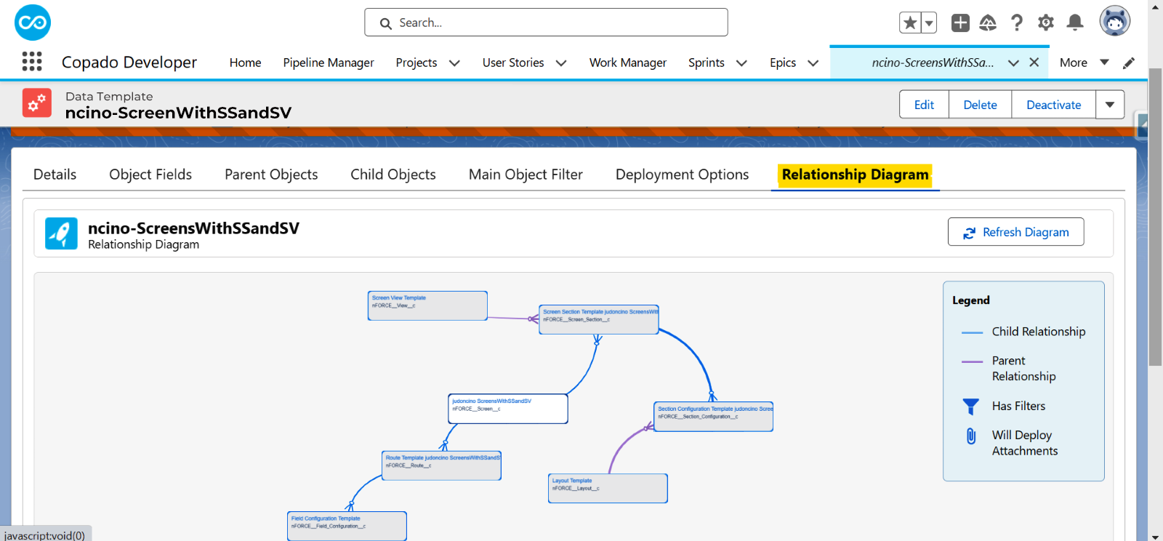Click the Deactivate button

pos(1053,105)
